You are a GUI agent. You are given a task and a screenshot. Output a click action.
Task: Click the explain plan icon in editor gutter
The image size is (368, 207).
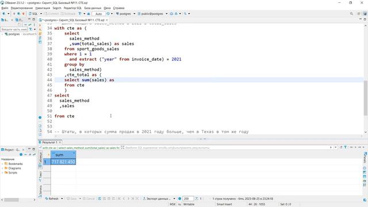click(40, 38)
